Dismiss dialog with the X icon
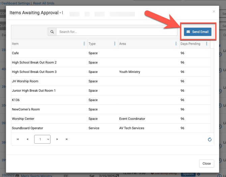The image size is (226, 177). pyautogui.click(x=214, y=11)
